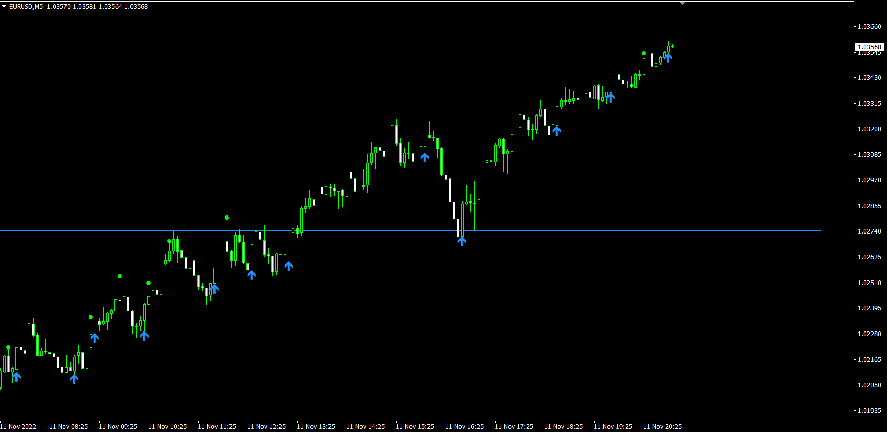The width and height of the screenshot is (888, 432).
Task: Click the 11 Nov 08:25 time label
Action: pos(69,427)
